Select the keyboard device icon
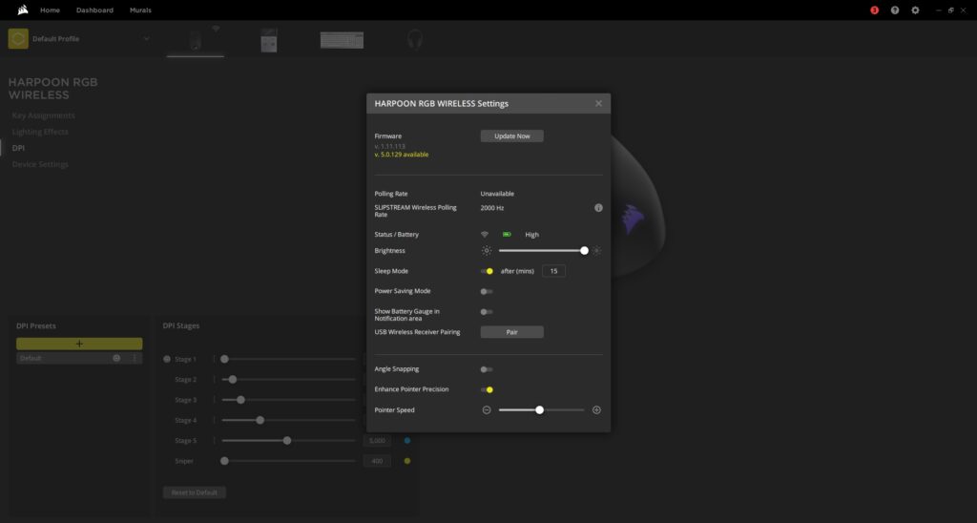977x523 pixels. coord(342,40)
